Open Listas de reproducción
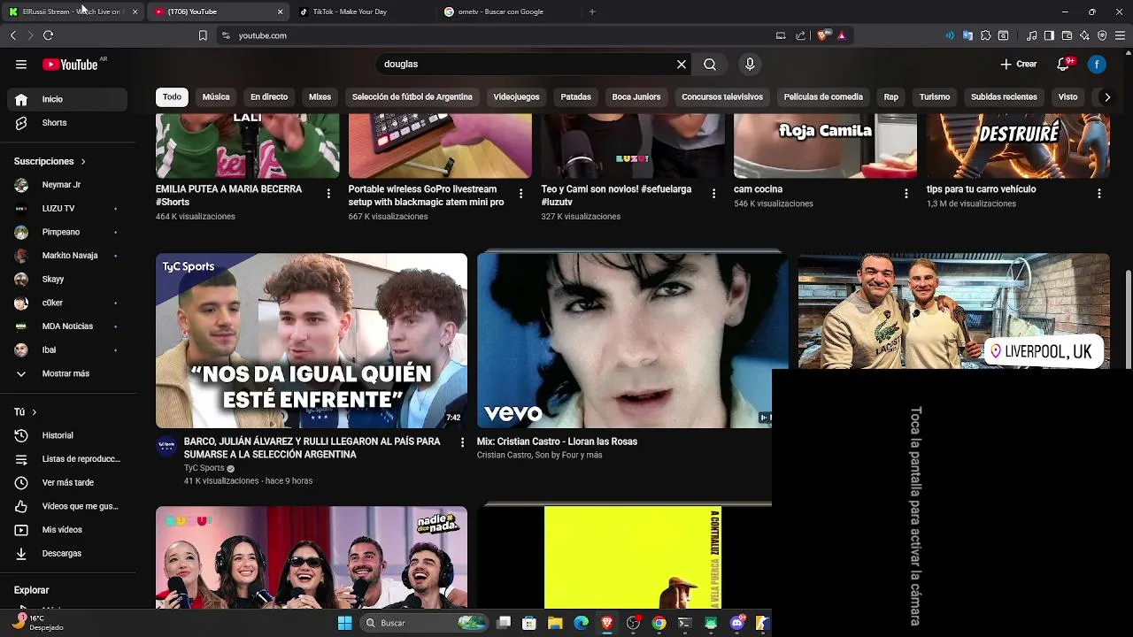1133x637 pixels. point(67,459)
